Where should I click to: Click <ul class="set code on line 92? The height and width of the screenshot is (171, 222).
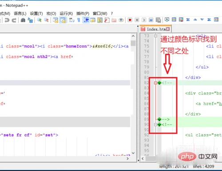[203, 135]
